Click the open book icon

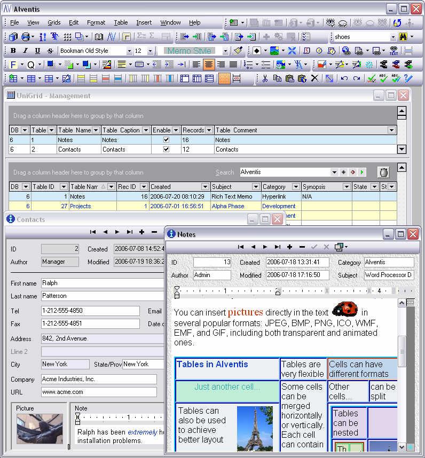[99, 37]
